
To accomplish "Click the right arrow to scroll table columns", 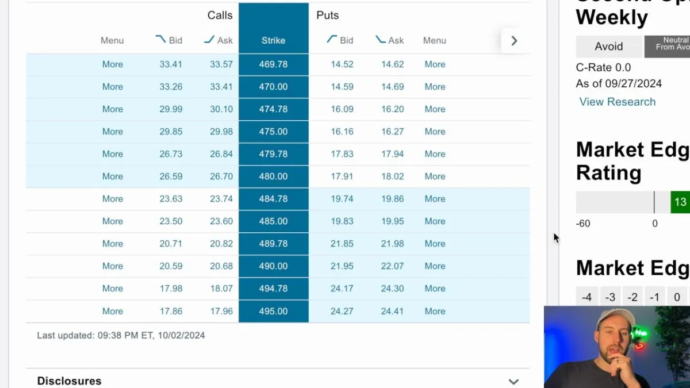I will [x=514, y=41].
